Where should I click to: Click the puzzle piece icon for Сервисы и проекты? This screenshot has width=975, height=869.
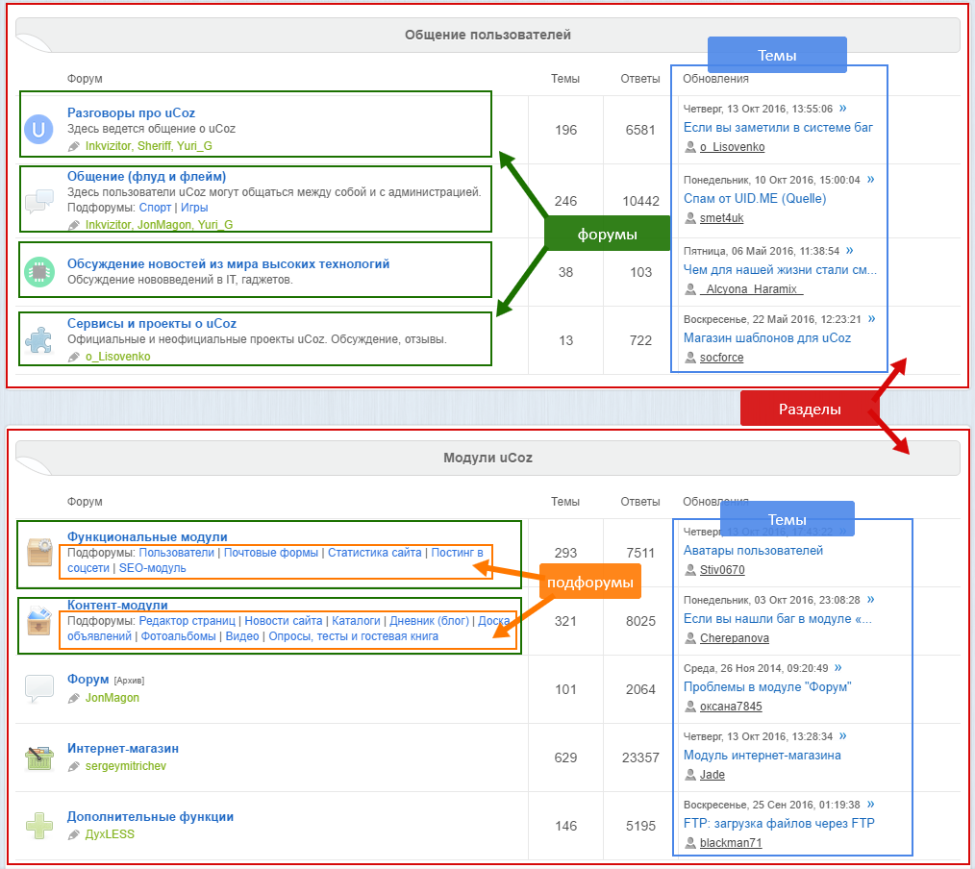38,339
